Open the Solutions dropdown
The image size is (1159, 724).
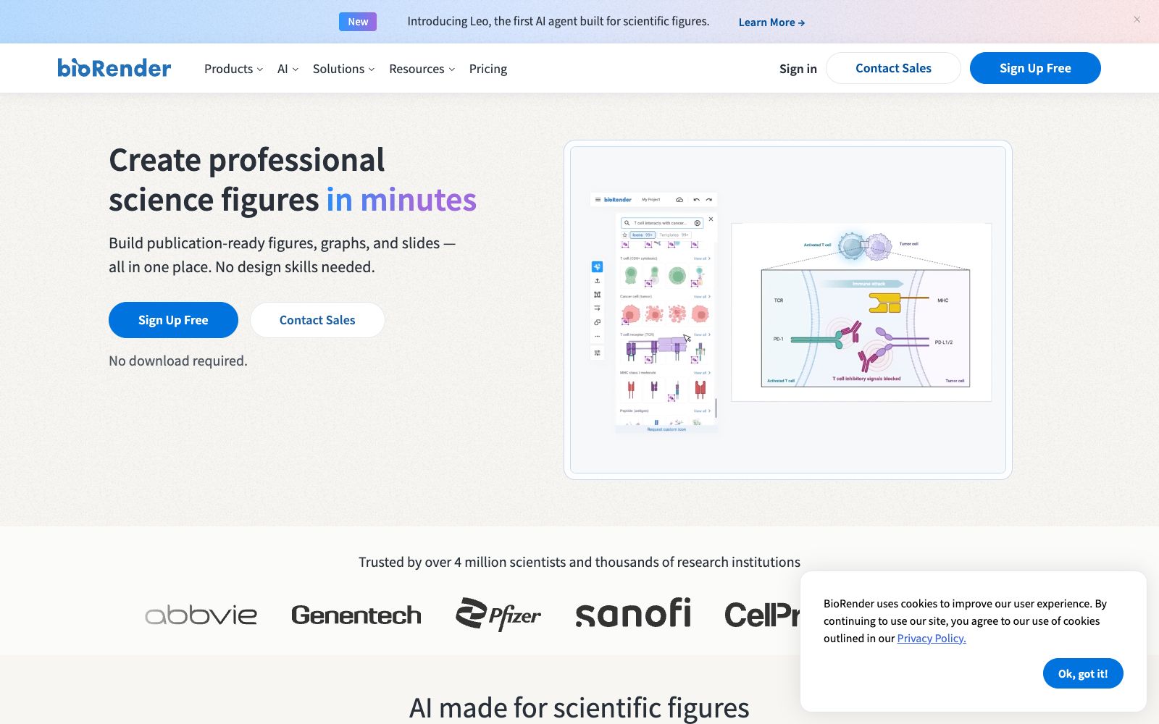click(x=343, y=69)
